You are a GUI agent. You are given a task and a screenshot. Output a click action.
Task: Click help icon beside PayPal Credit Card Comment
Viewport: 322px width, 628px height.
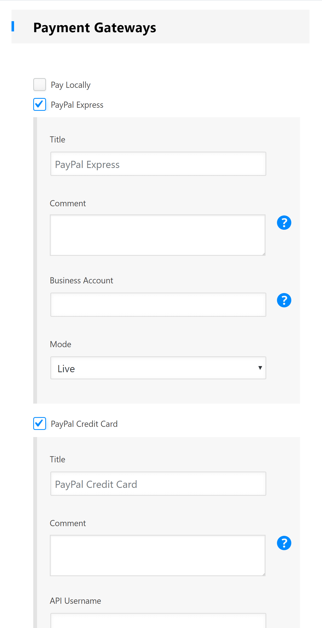284,543
